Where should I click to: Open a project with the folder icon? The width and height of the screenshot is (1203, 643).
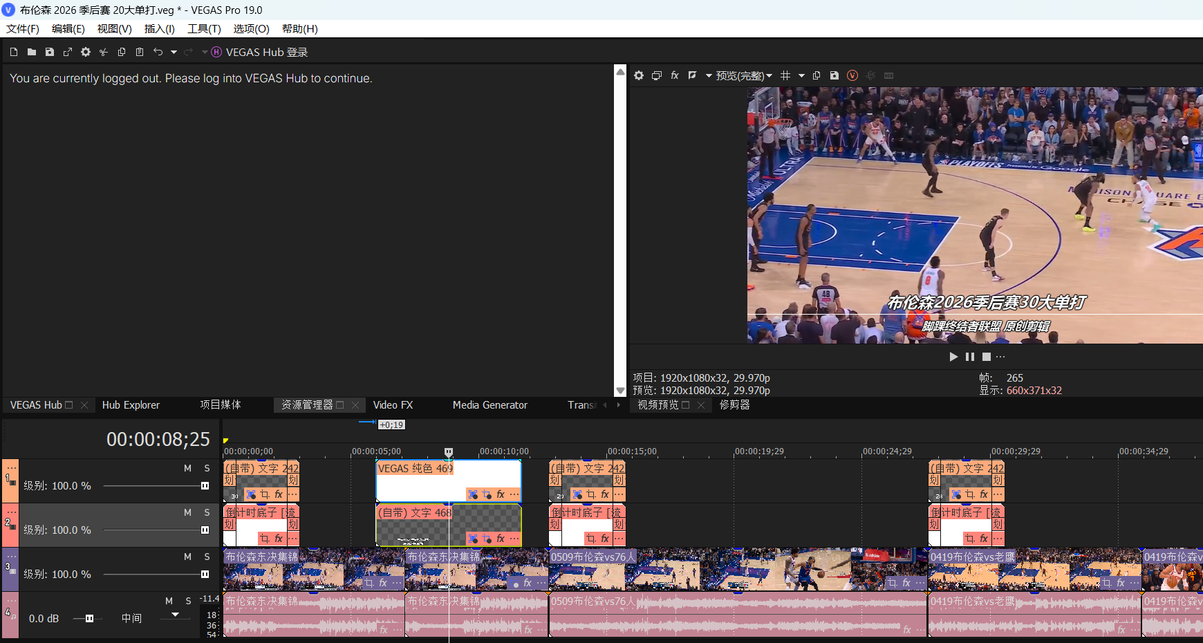pos(32,52)
